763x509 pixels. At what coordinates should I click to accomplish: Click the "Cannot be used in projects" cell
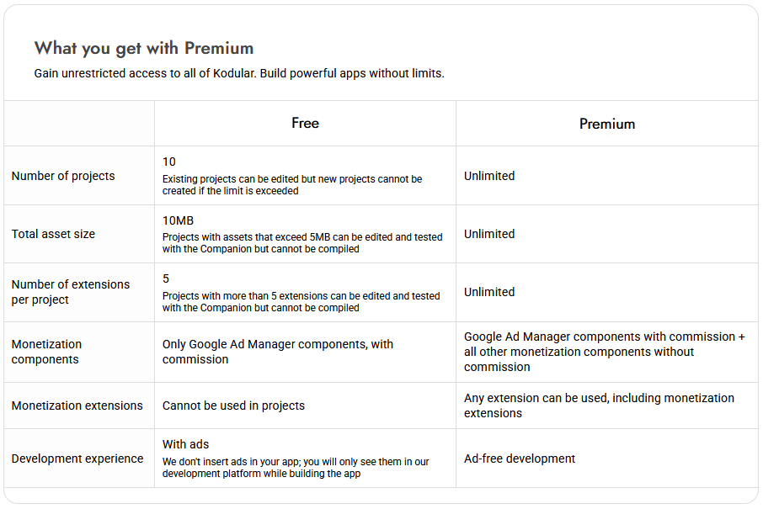[233, 406]
